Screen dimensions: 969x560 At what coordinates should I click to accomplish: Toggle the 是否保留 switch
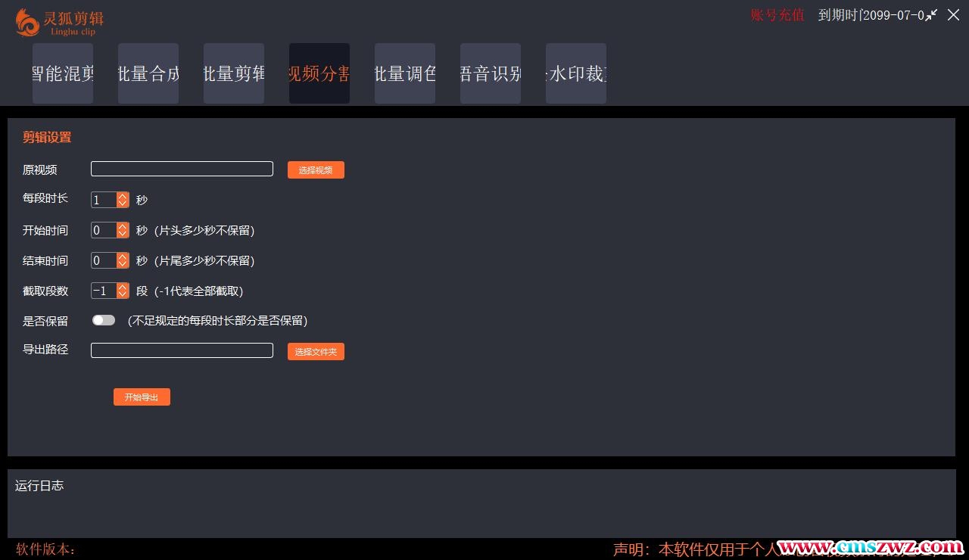point(104,320)
